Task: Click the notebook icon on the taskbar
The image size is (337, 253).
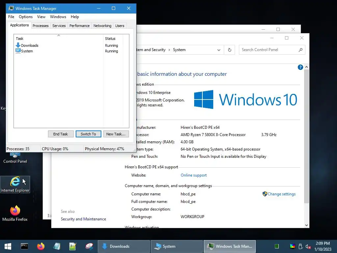Action: click(x=57, y=246)
